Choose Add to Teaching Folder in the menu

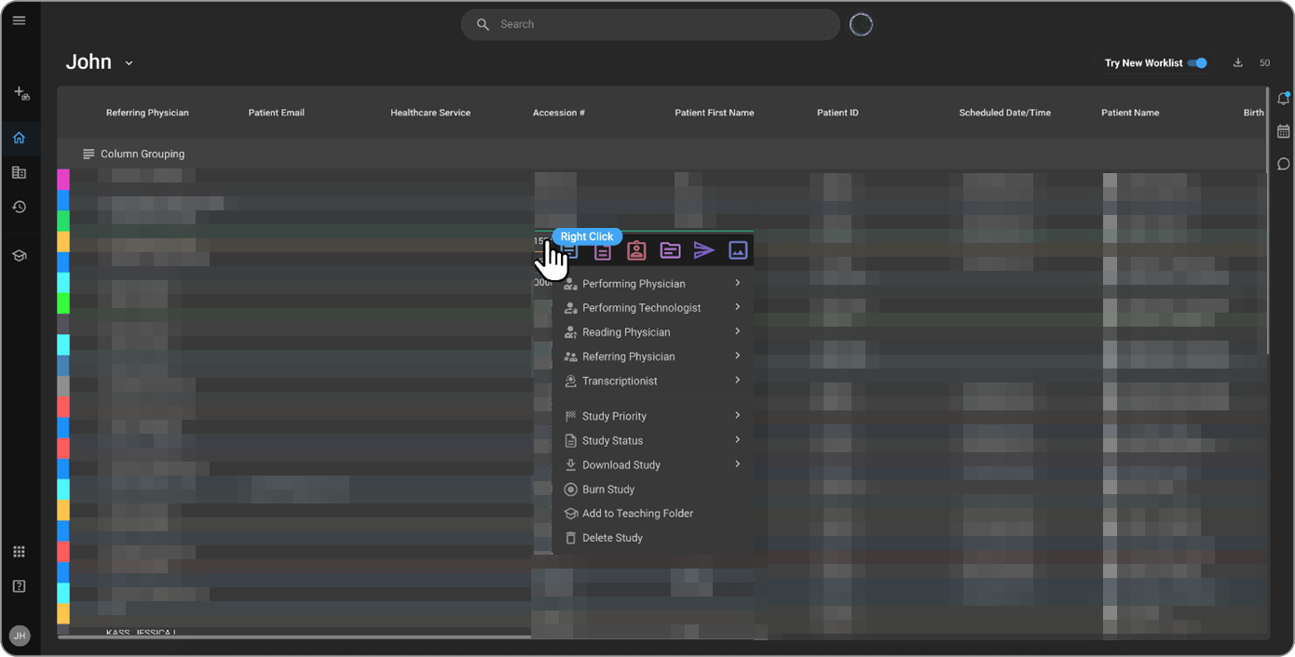[x=637, y=513]
